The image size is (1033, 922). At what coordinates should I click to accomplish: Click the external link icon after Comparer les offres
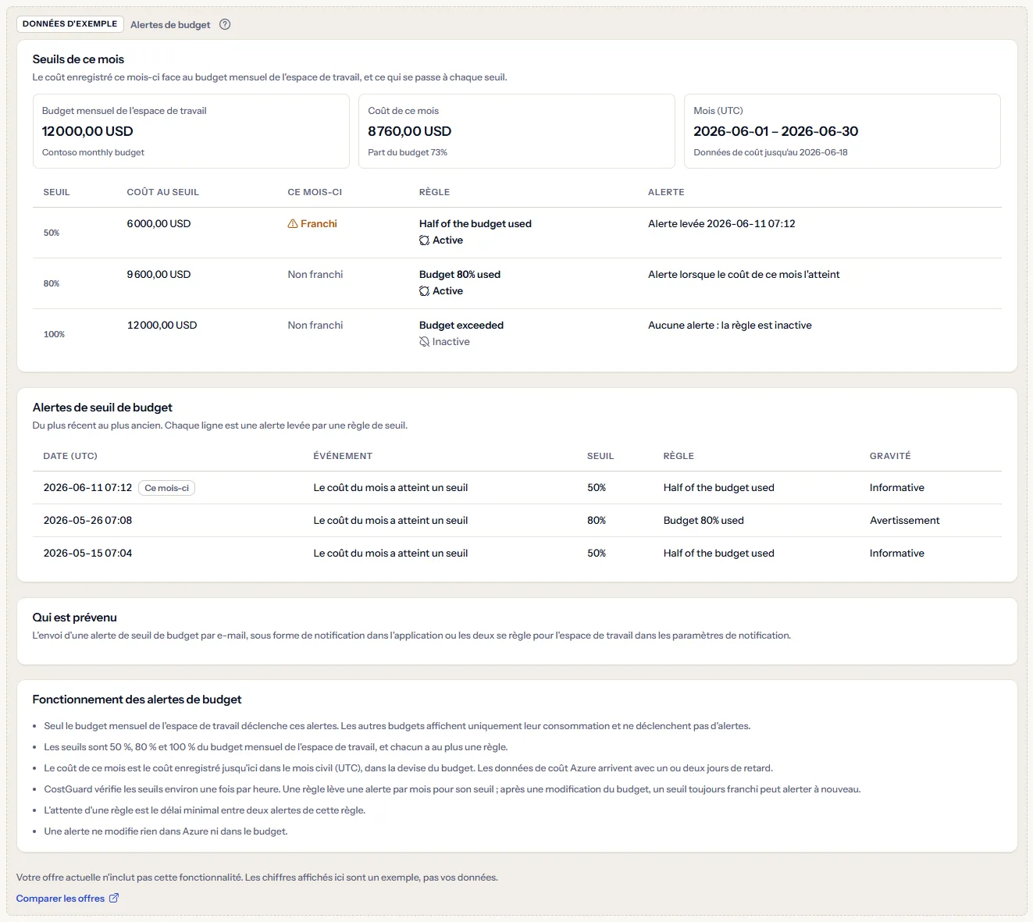pos(114,898)
